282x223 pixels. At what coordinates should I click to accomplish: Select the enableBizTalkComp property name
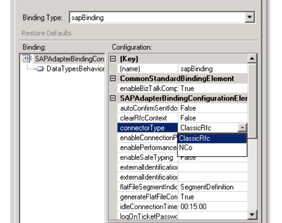[148, 88]
